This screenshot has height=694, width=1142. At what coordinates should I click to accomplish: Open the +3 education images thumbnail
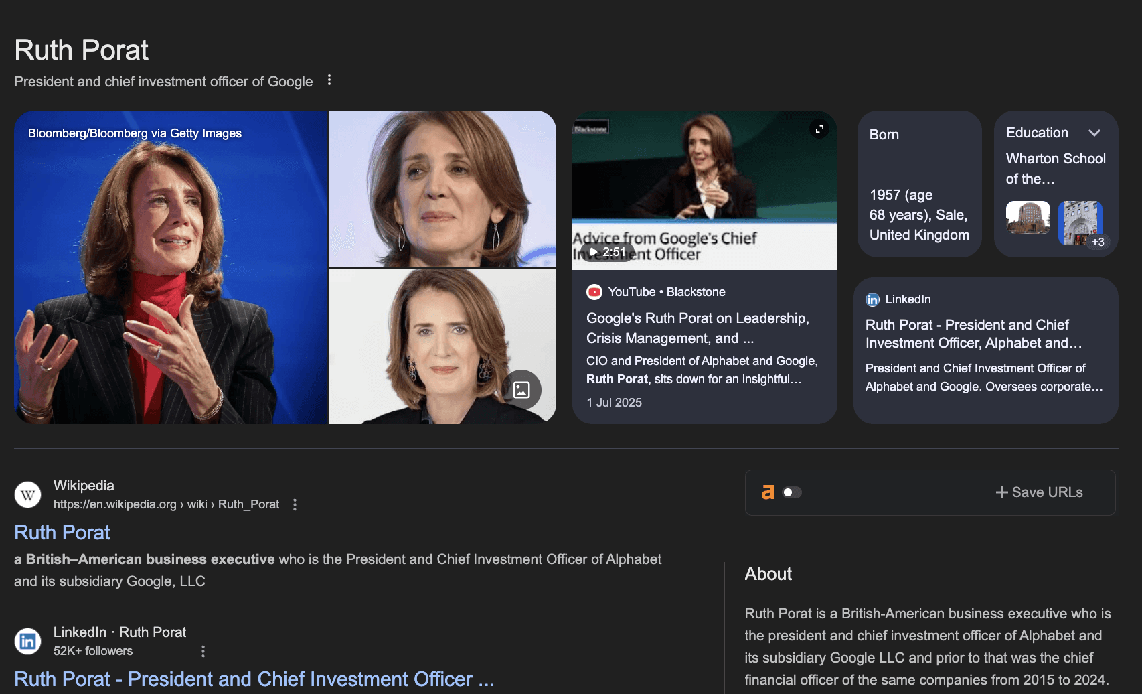pos(1080,223)
